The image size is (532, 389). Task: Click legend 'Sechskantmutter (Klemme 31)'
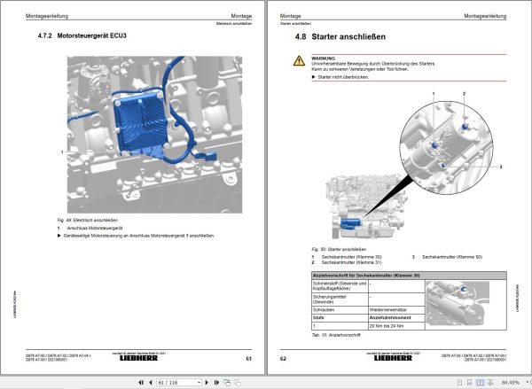pos(351,262)
